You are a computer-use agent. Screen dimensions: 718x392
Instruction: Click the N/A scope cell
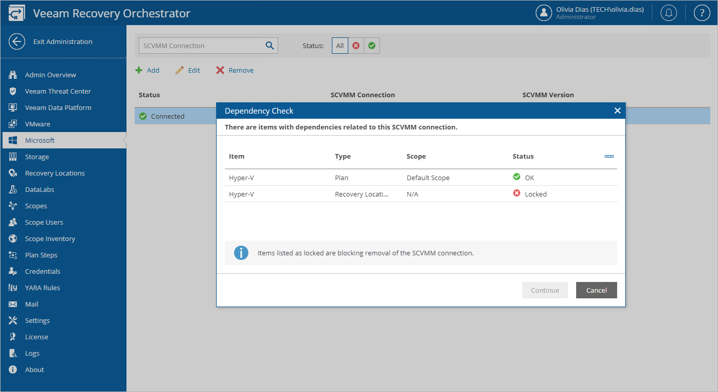click(x=412, y=194)
